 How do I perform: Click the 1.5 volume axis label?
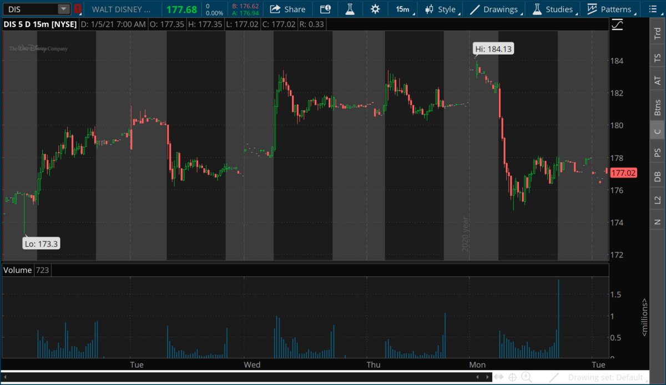tap(617, 295)
